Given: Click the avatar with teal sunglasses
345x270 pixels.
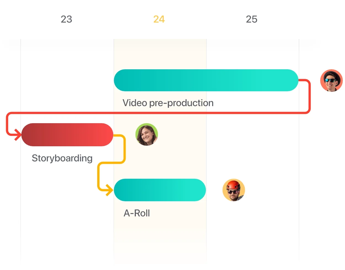Looking at the screenshot, I should (331, 80).
